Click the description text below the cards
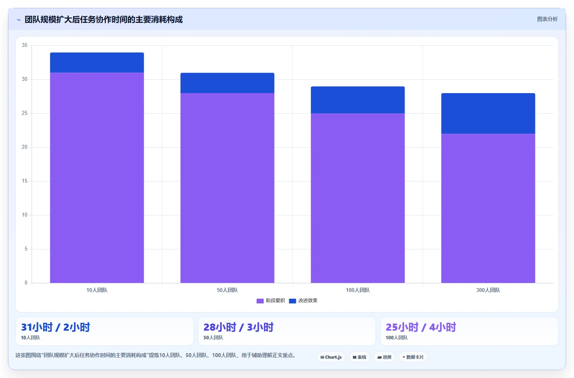Viewport: 574px width, 378px height. [x=156, y=355]
